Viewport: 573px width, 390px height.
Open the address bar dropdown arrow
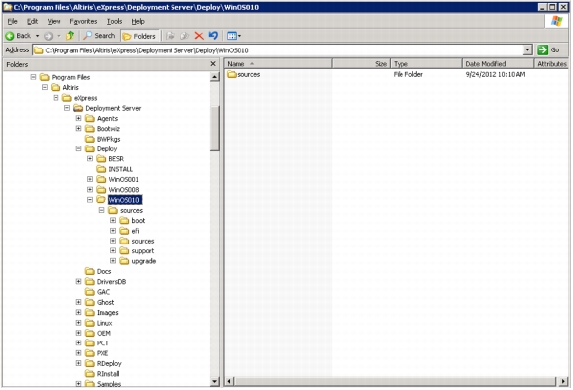pyautogui.click(x=527, y=49)
